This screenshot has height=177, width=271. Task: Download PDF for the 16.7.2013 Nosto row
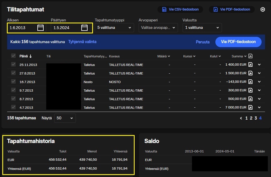pyautogui.click(x=250, y=82)
